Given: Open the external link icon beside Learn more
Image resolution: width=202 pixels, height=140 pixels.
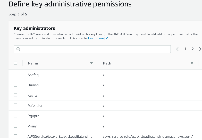Looking at the screenshot, I should (106, 39).
